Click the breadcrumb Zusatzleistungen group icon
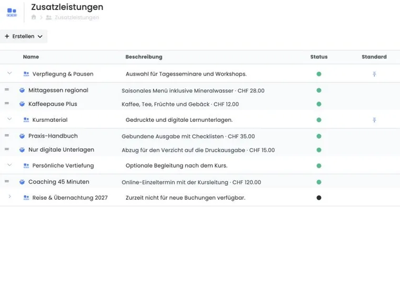Screen dimensions: 400x289 click(x=49, y=17)
